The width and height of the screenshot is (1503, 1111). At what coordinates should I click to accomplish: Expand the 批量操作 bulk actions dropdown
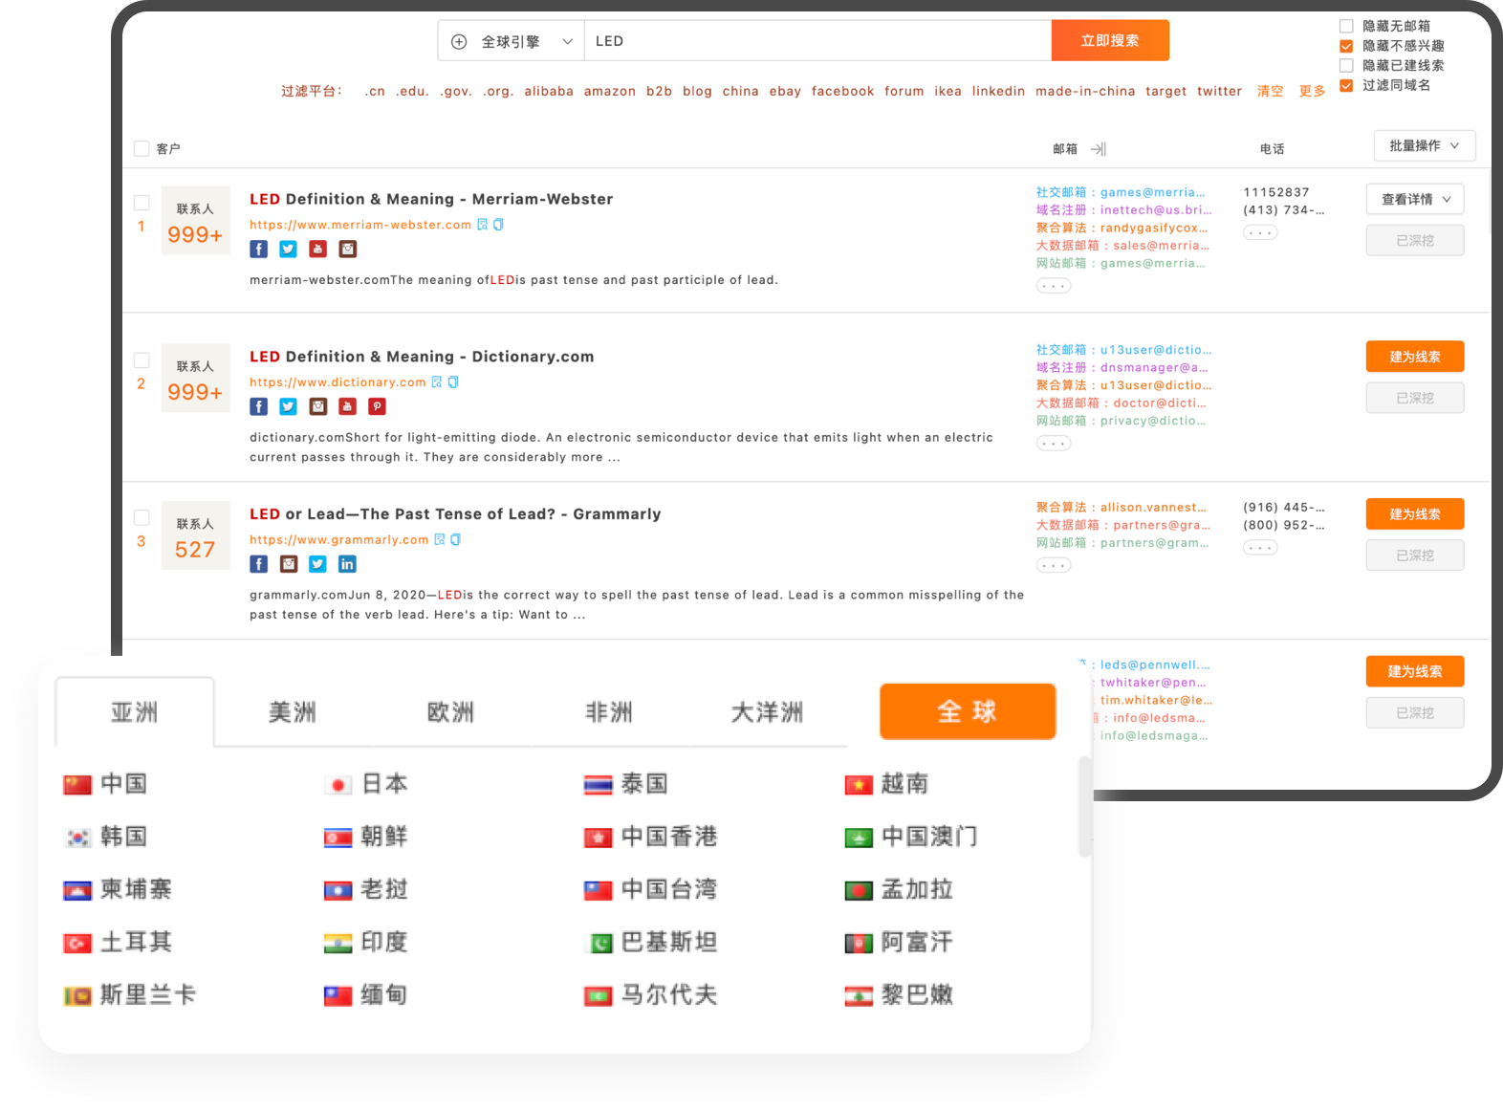click(1424, 146)
